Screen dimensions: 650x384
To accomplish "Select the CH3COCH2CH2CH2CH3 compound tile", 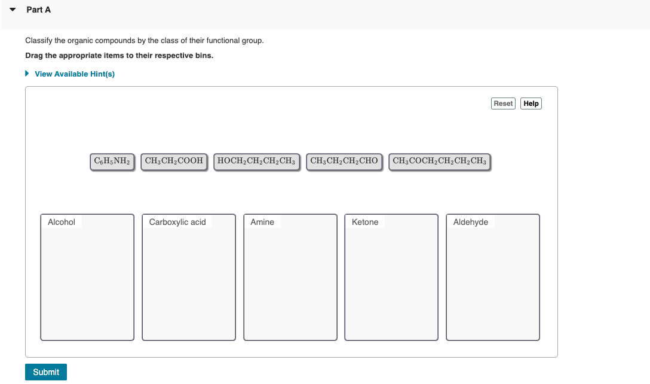I will click(440, 161).
